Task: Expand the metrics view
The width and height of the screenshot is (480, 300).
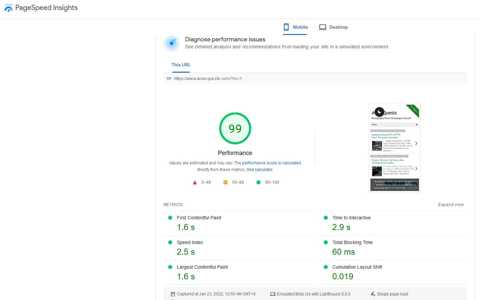Action: (451, 205)
